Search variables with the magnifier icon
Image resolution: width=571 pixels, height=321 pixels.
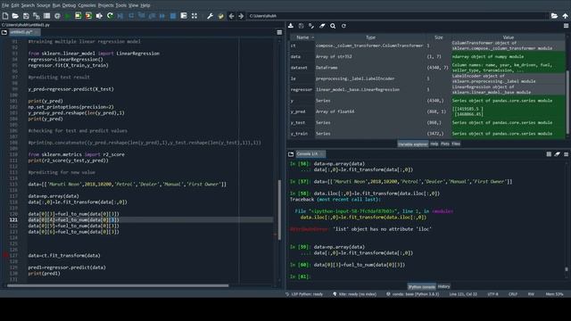click(333, 26)
